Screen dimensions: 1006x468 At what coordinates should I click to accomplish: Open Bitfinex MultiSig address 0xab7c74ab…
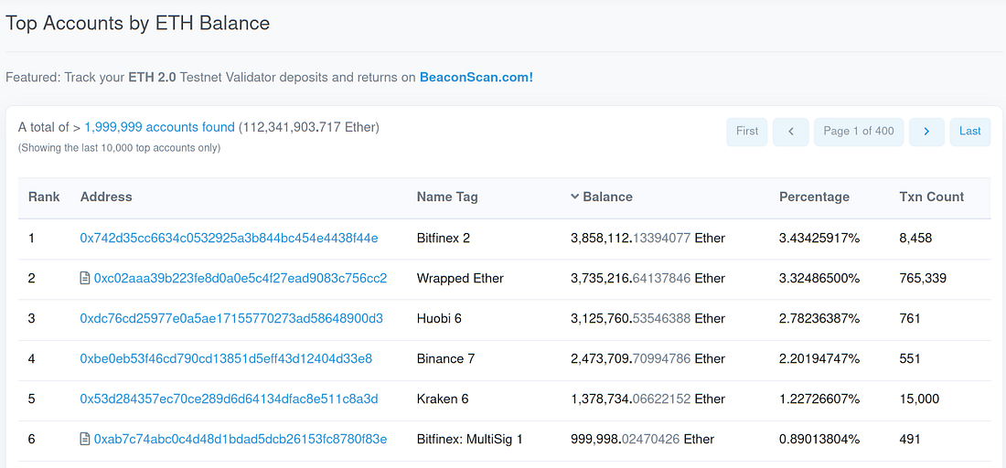click(241, 439)
